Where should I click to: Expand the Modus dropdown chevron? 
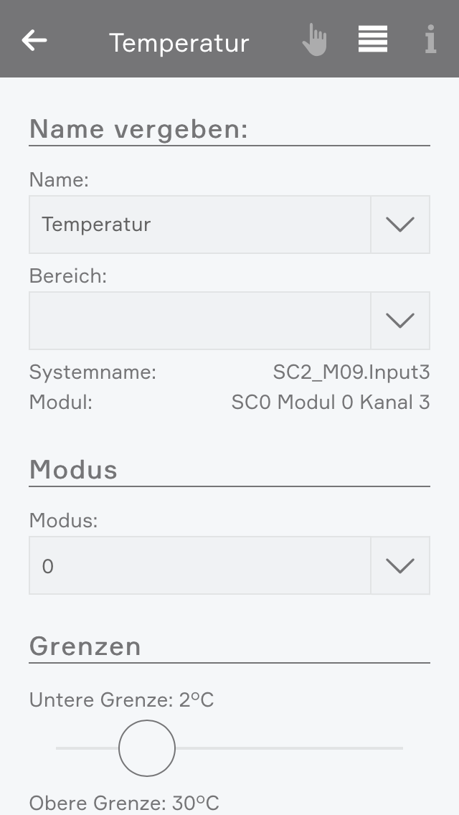pyautogui.click(x=400, y=566)
